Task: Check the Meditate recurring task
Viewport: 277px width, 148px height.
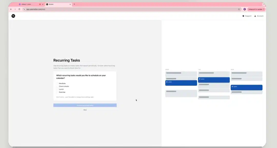Action: (x=57, y=83)
